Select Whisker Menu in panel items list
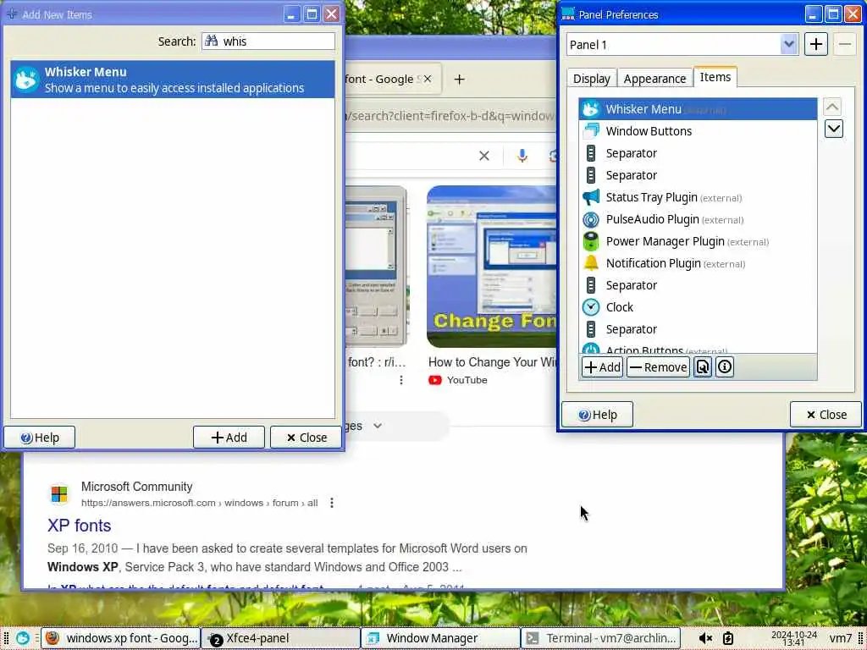Screen dimensions: 867x650 point(698,109)
